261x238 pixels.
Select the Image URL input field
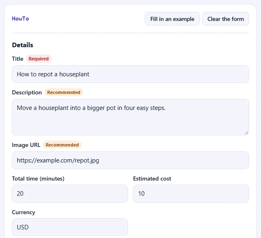(x=130, y=160)
